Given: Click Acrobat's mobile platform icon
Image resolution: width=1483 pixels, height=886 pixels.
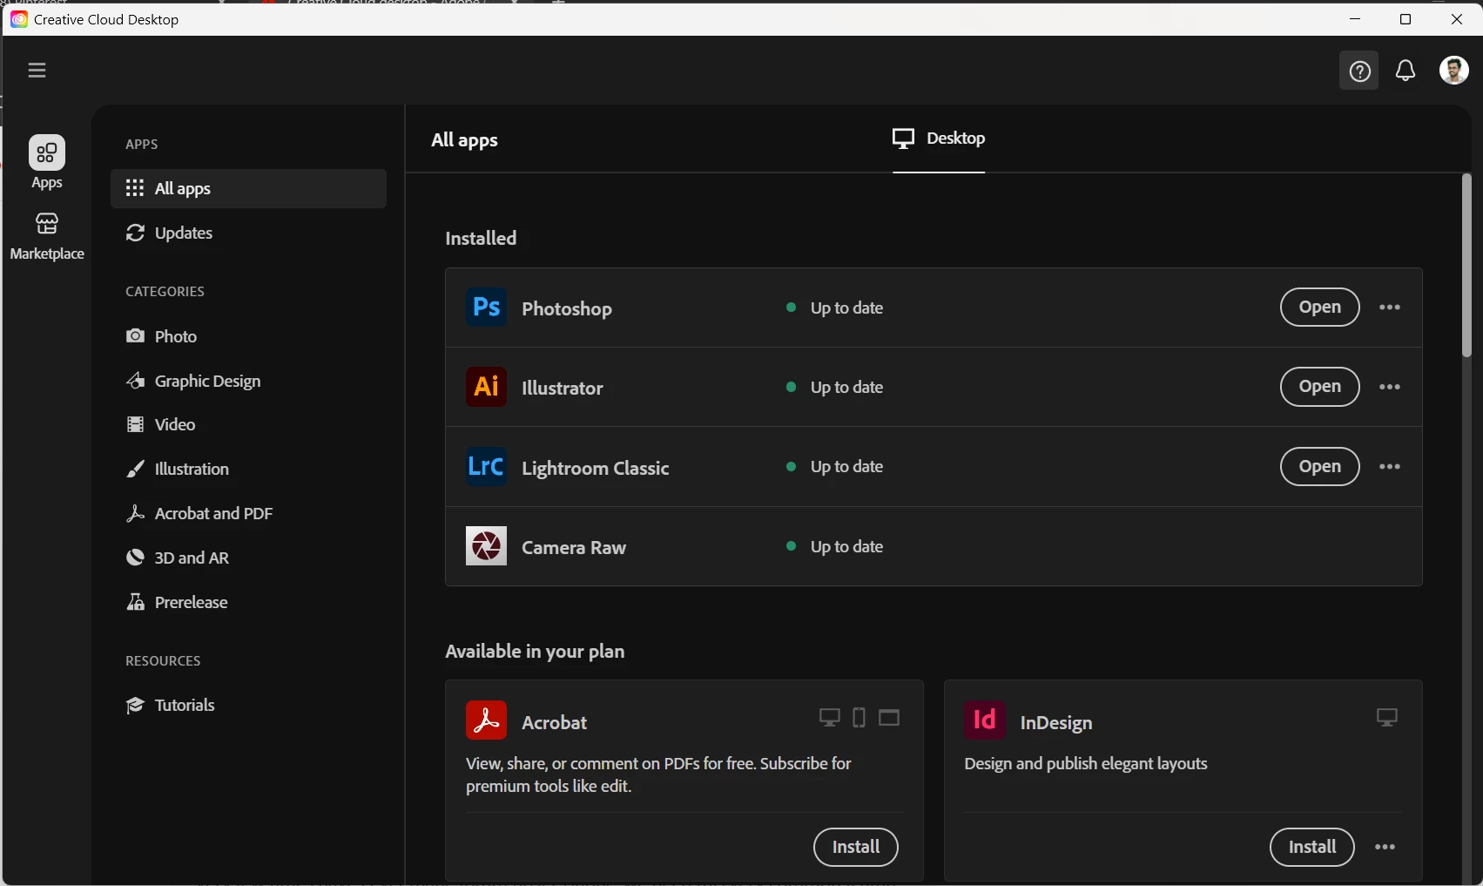Looking at the screenshot, I should pyautogui.click(x=859, y=718).
